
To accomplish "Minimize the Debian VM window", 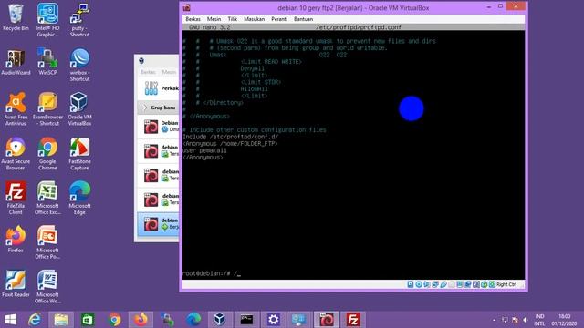I will [489, 6].
